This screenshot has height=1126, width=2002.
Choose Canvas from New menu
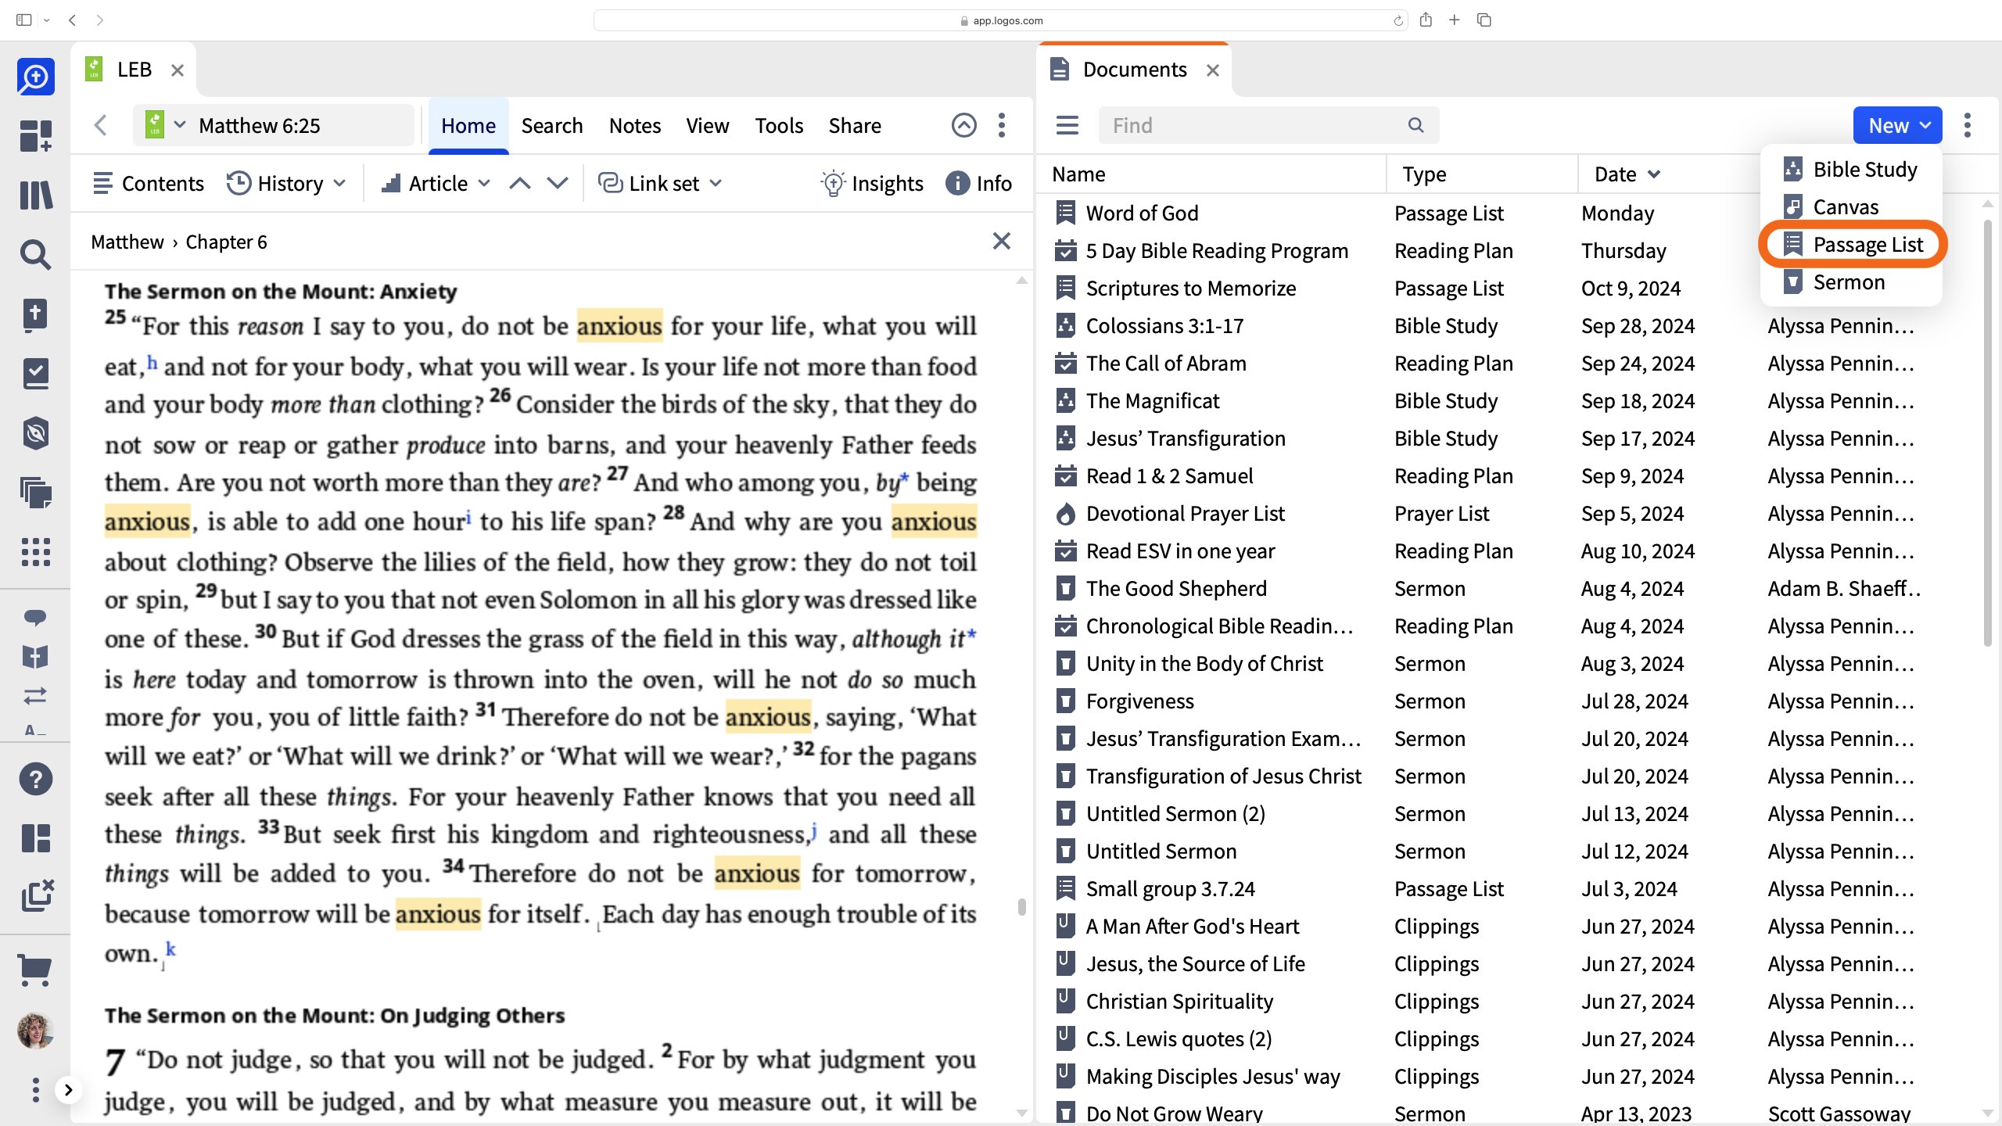pyautogui.click(x=1851, y=207)
